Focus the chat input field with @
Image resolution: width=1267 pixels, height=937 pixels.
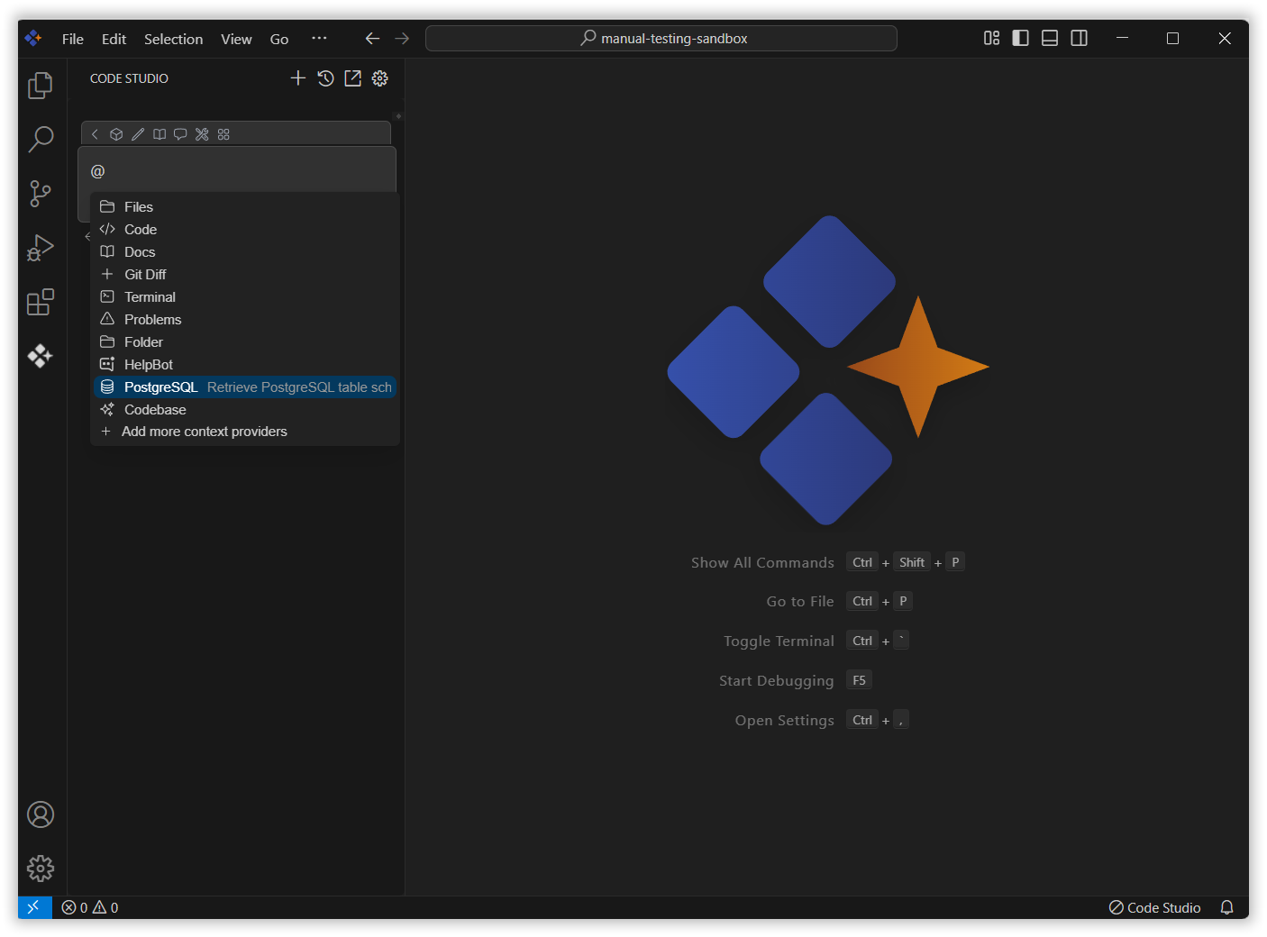tap(239, 171)
